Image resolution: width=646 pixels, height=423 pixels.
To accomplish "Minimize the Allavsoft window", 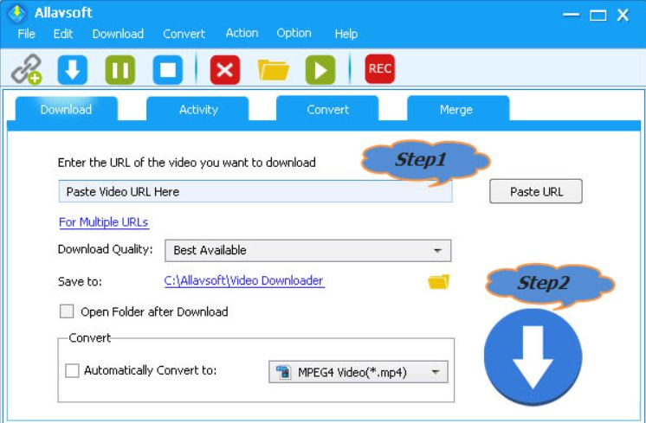I will [x=571, y=15].
